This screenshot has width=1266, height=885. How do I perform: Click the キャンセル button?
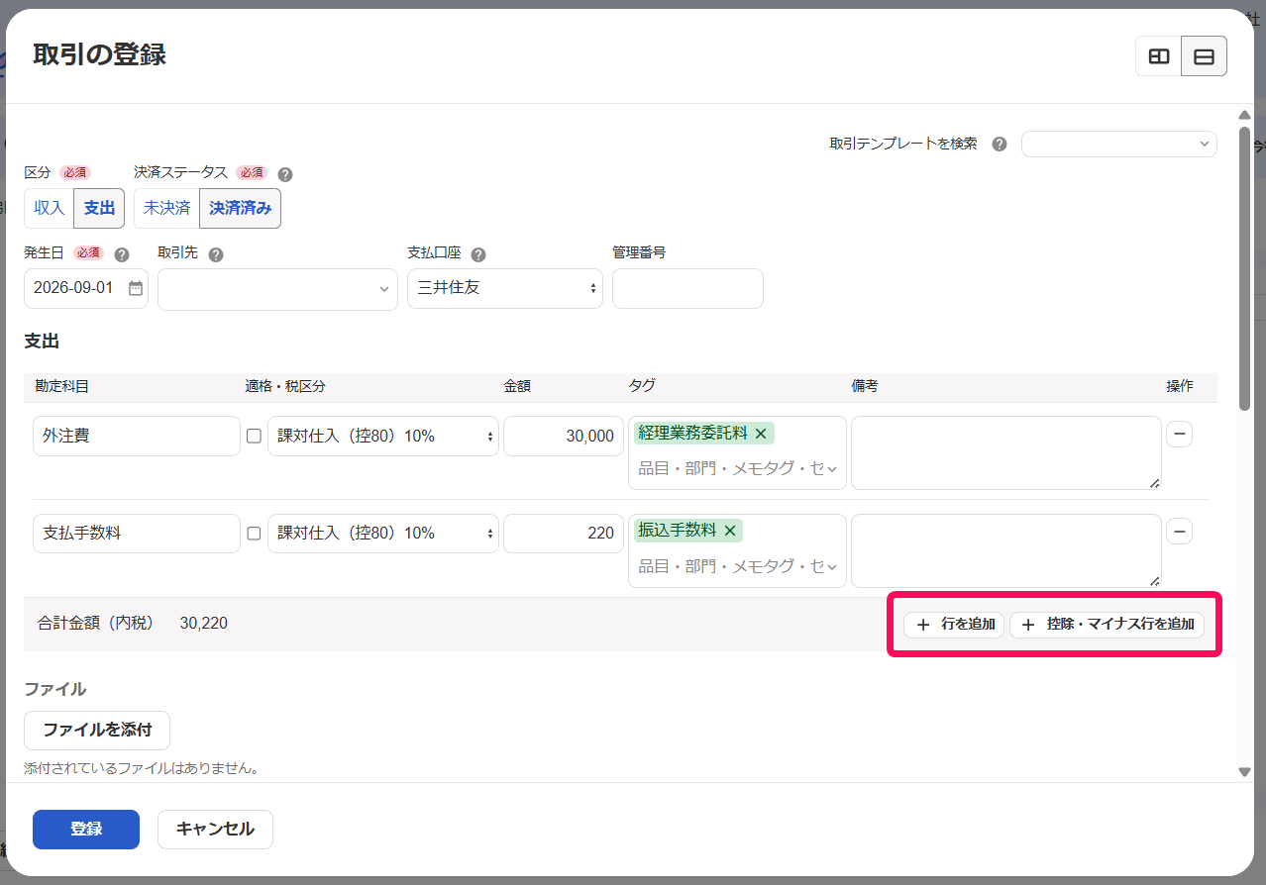click(x=215, y=830)
